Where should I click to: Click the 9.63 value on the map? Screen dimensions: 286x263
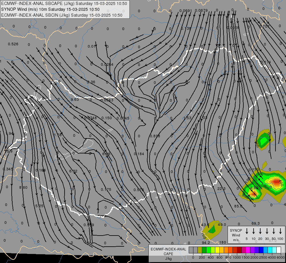pyautogui.click(x=75, y=99)
